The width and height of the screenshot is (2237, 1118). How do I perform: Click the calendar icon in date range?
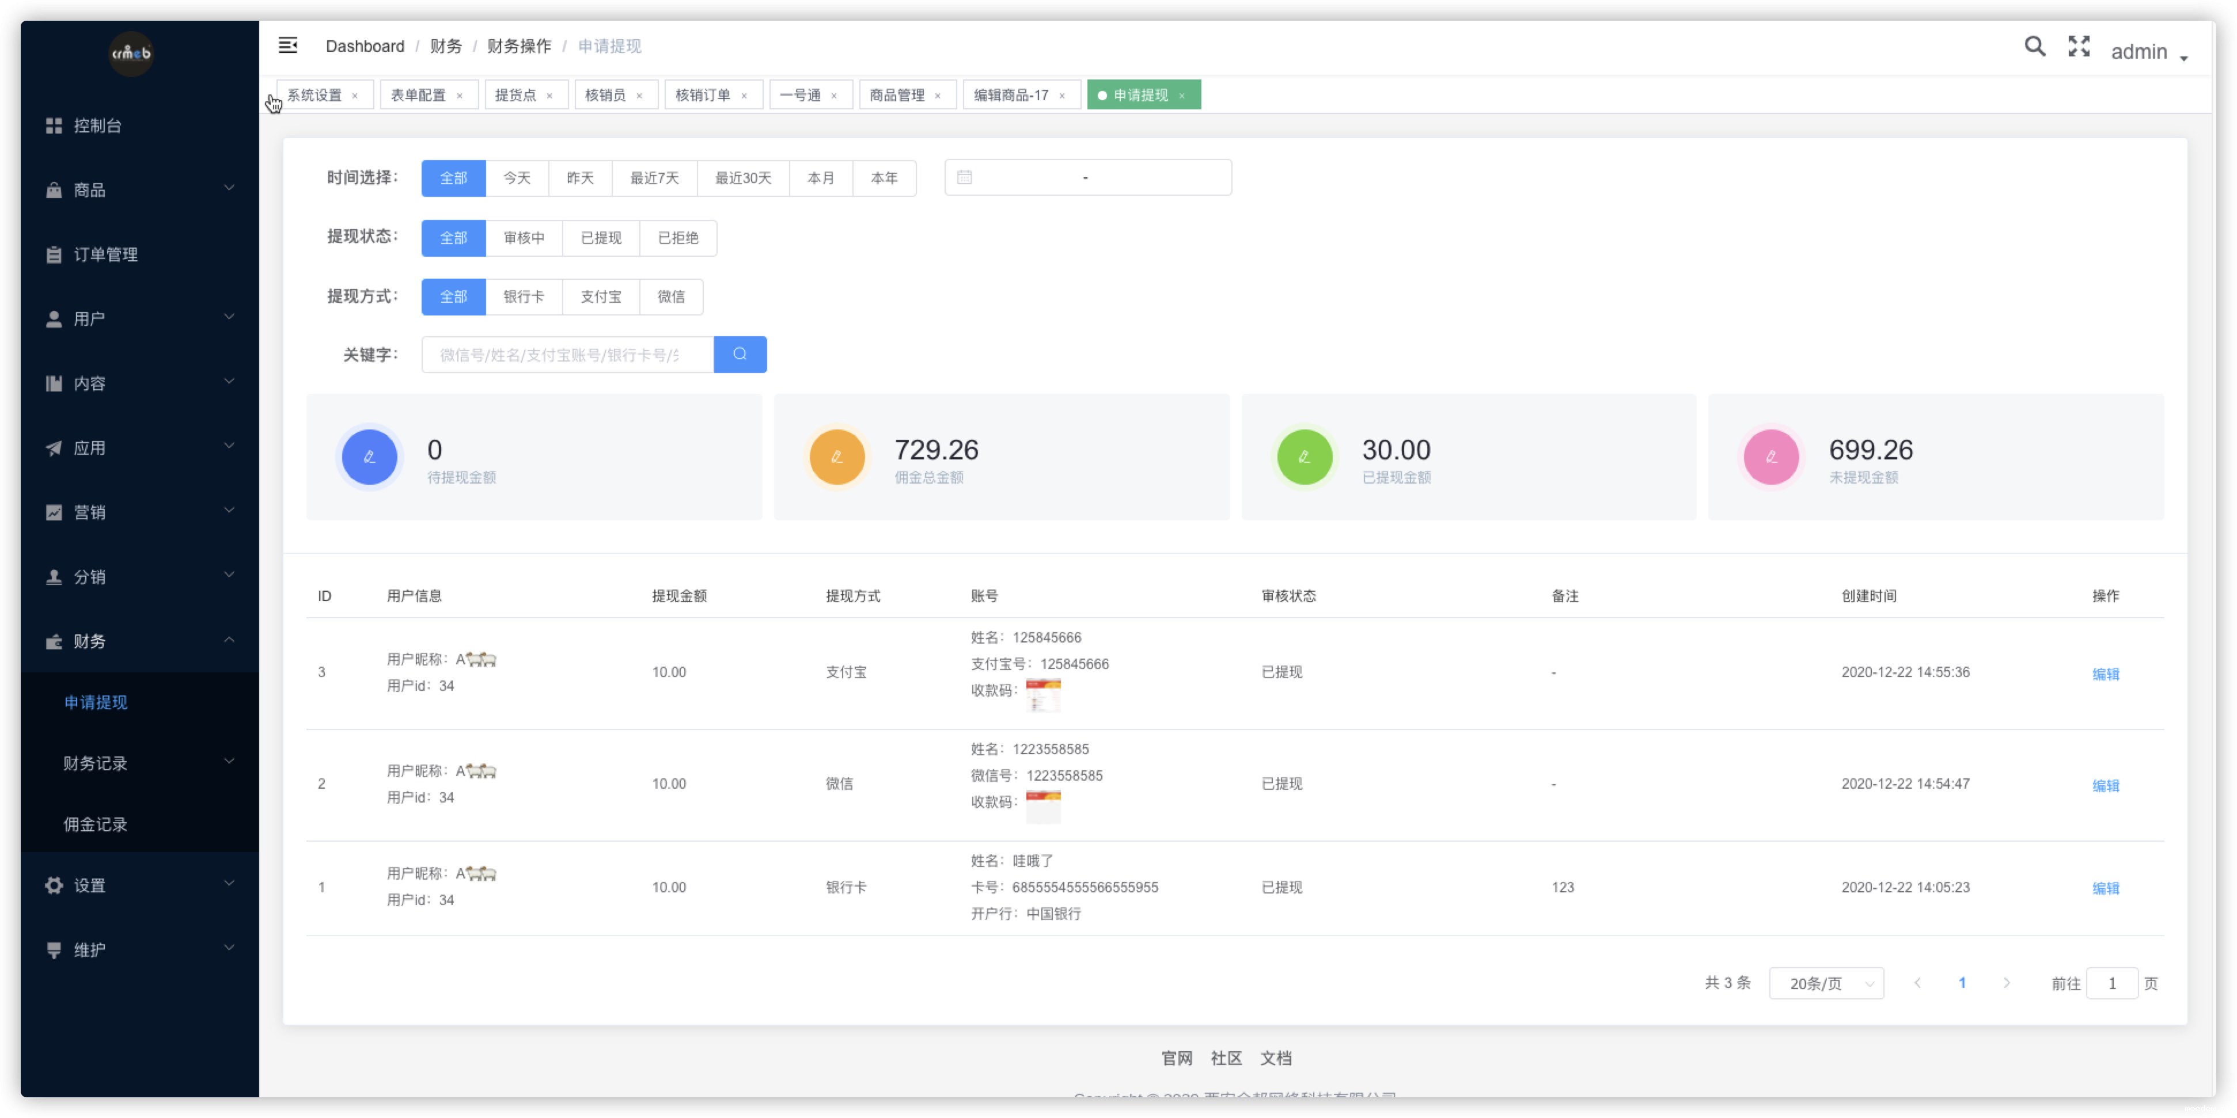tap(964, 177)
